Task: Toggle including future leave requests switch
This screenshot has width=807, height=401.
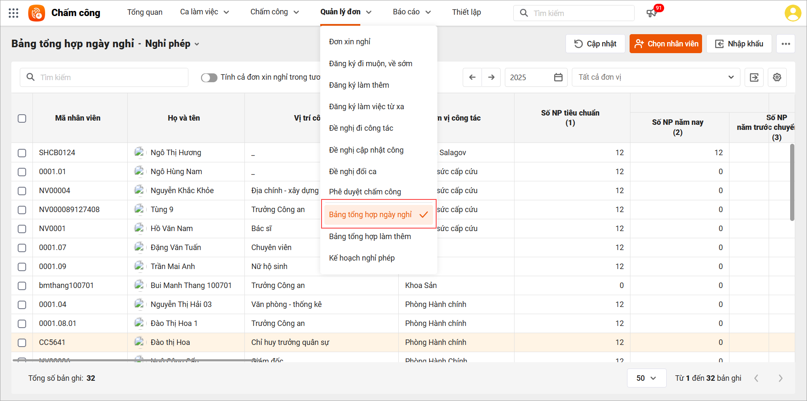Action: click(209, 78)
